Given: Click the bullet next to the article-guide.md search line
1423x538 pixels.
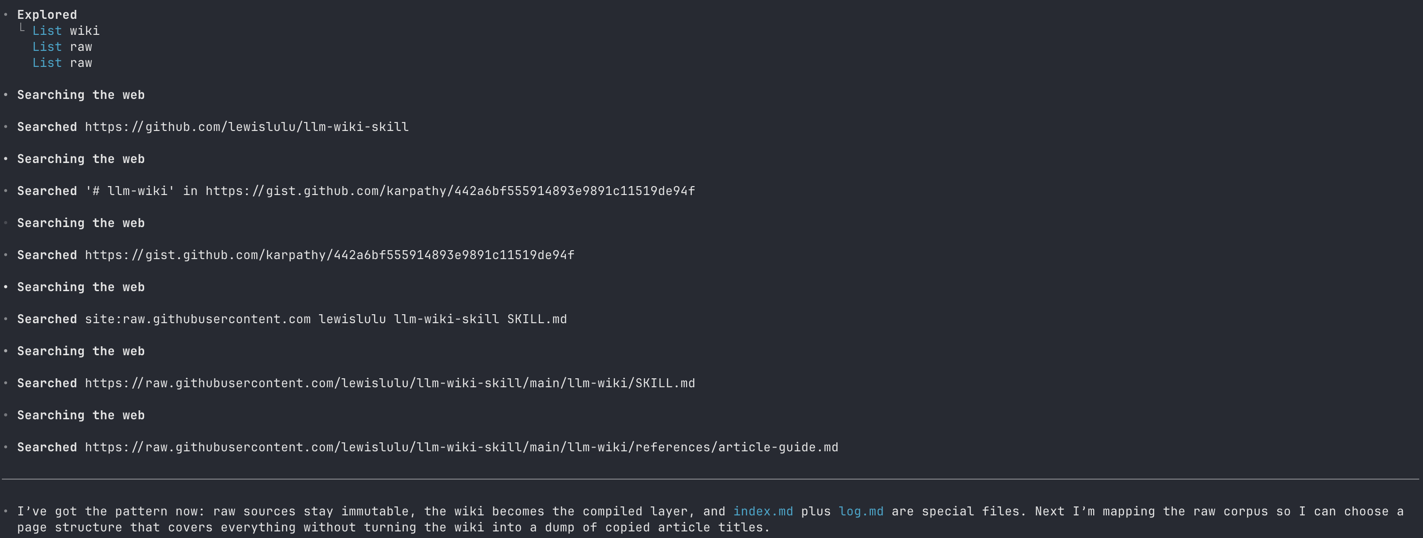Looking at the screenshot, I should tap(6, 447).
